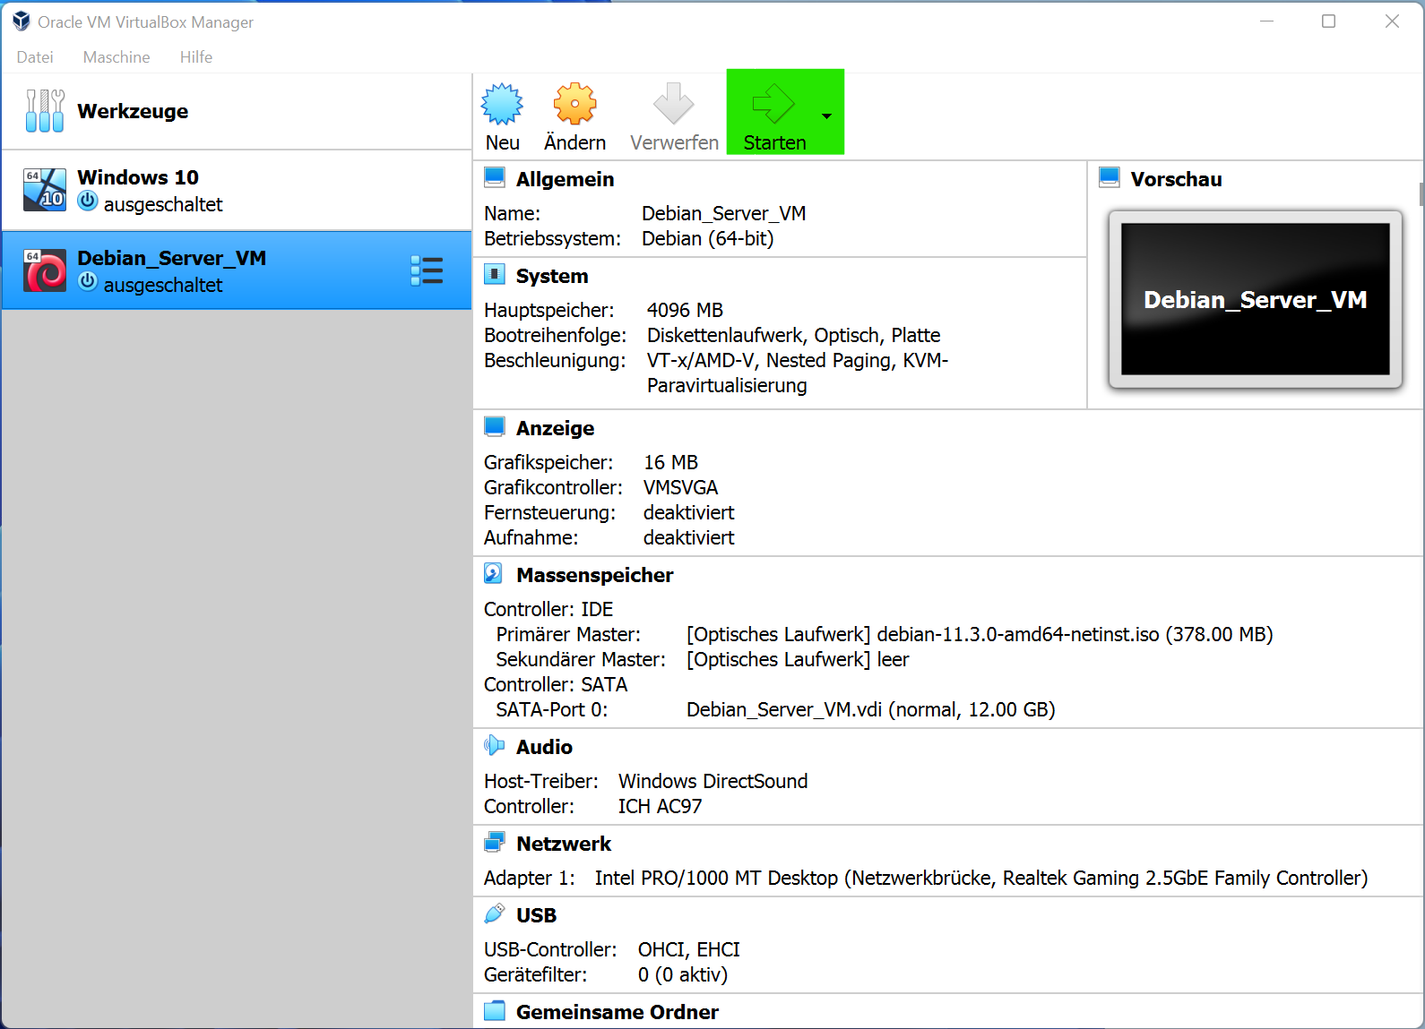Click the VirtualBox title bar logo
The height and width of the screenshot is (1029, 1425).
(22, 21)
